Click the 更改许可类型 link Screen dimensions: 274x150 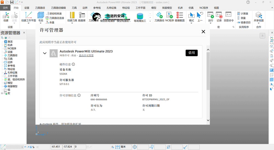[86, 55]
